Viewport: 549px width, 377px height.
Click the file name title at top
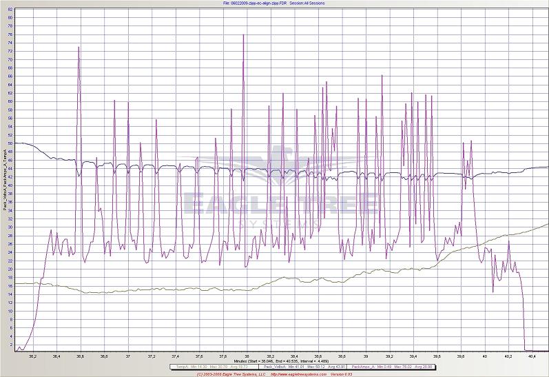click(x=274, y=3)
